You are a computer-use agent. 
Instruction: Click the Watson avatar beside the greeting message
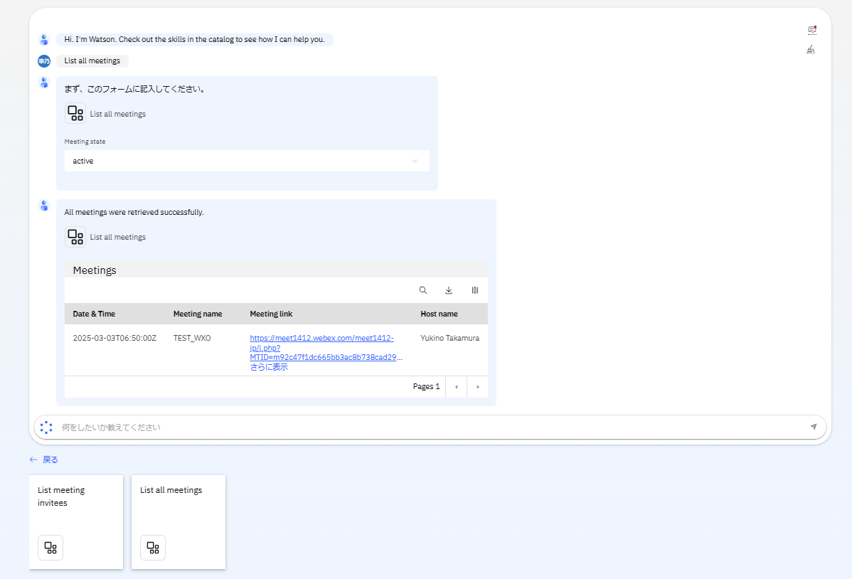(x=44, y=40)
